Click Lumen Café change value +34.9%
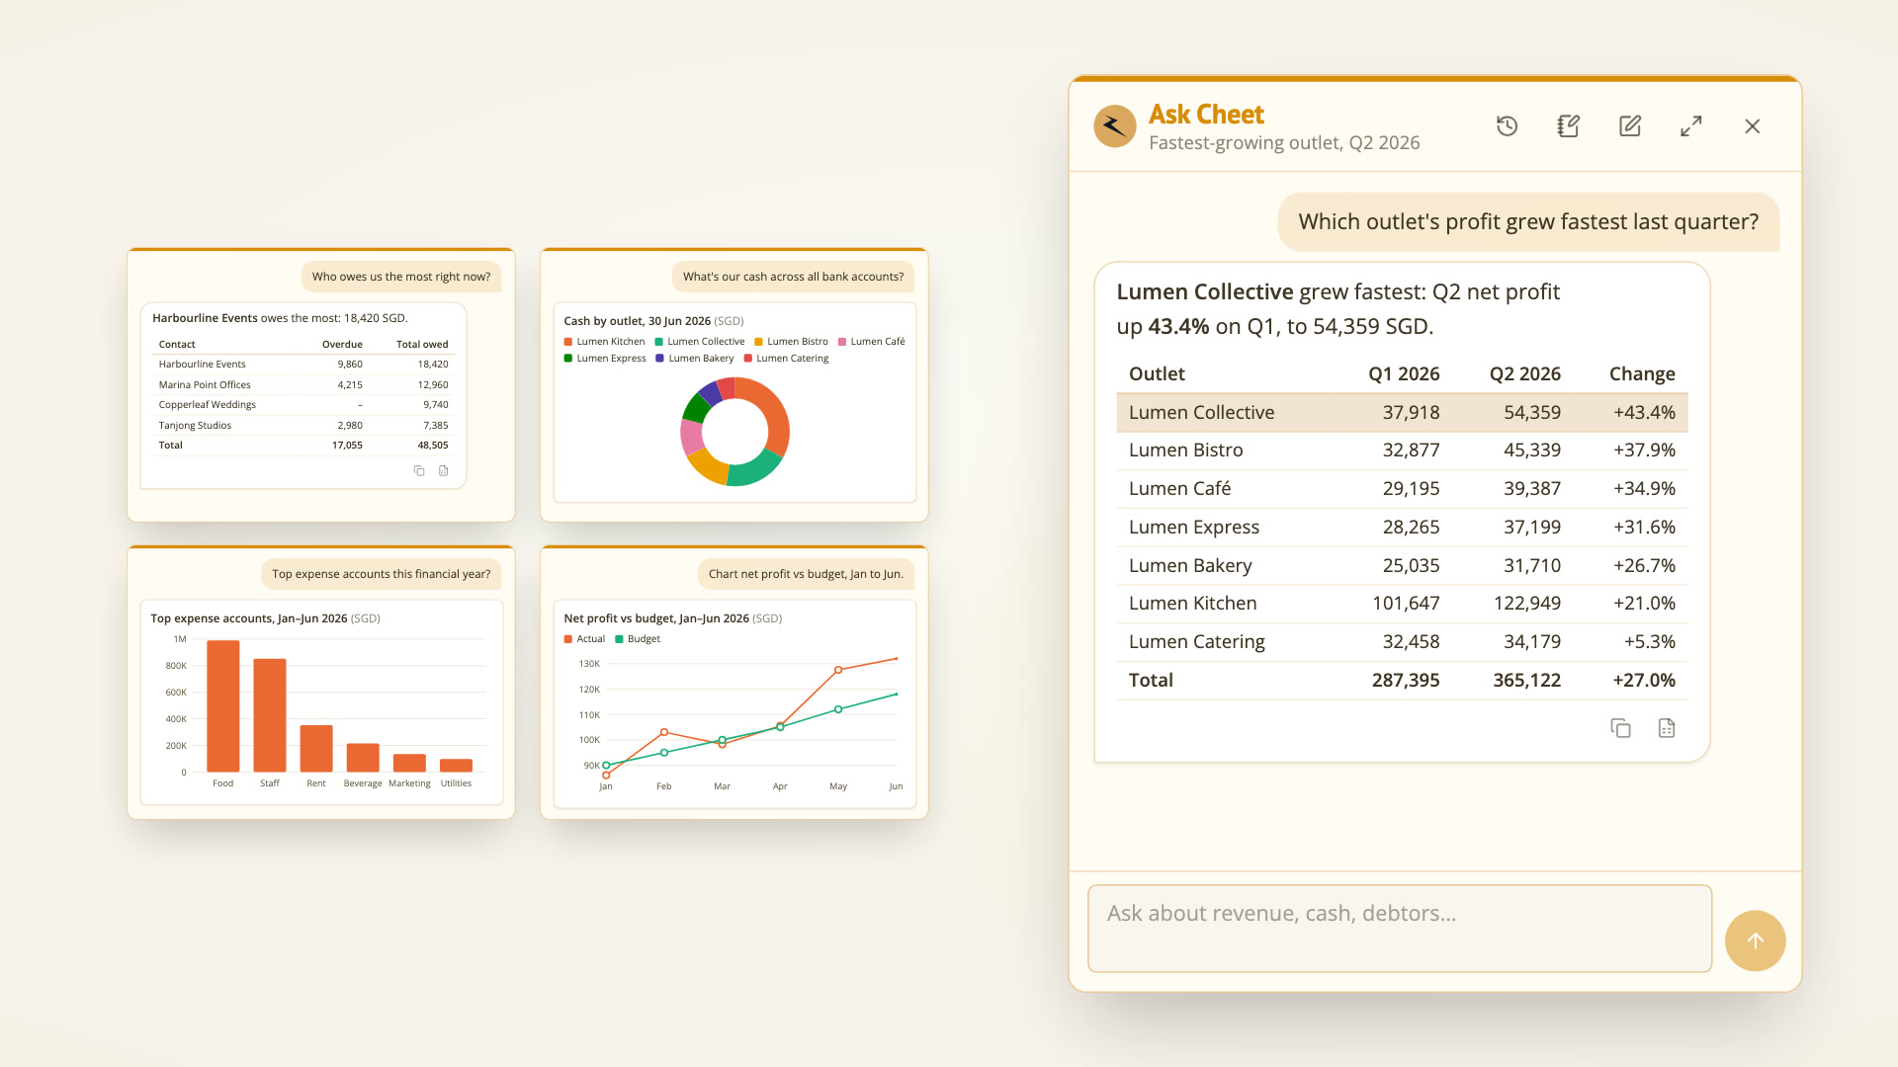Image resolution: width=1898 pixels, height=1067 pixels. click(1644, 488)
